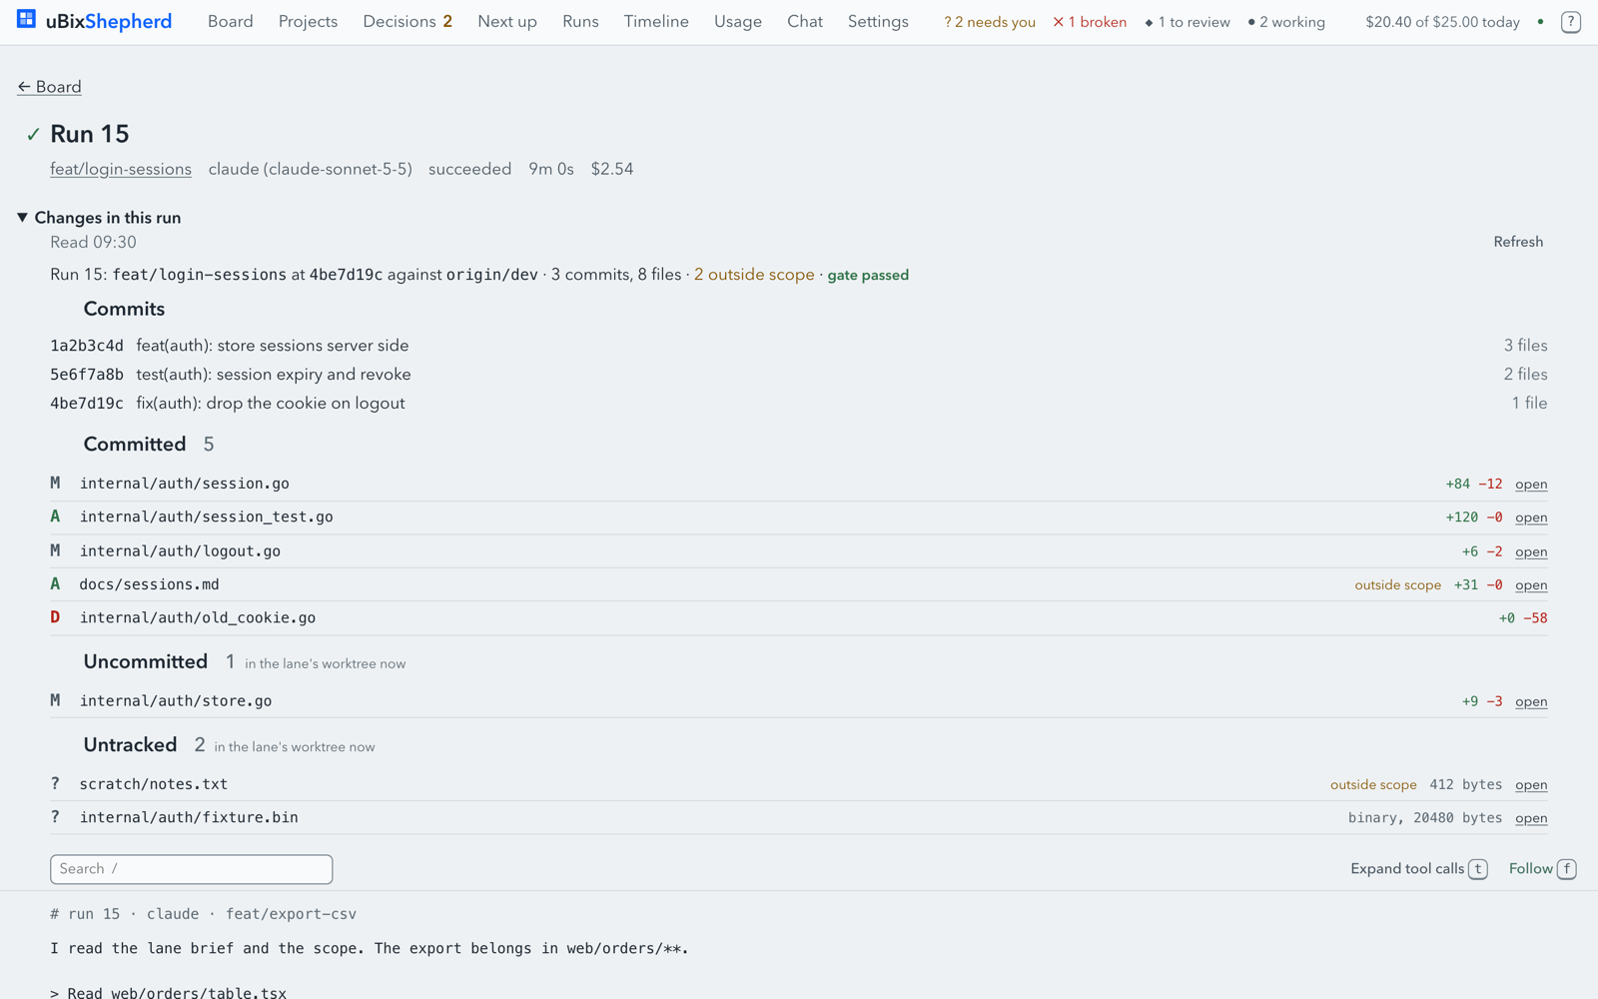The image size is (1598, 999).
Task: Click the green checkmark beside Run 15
Action: [33, 134]
